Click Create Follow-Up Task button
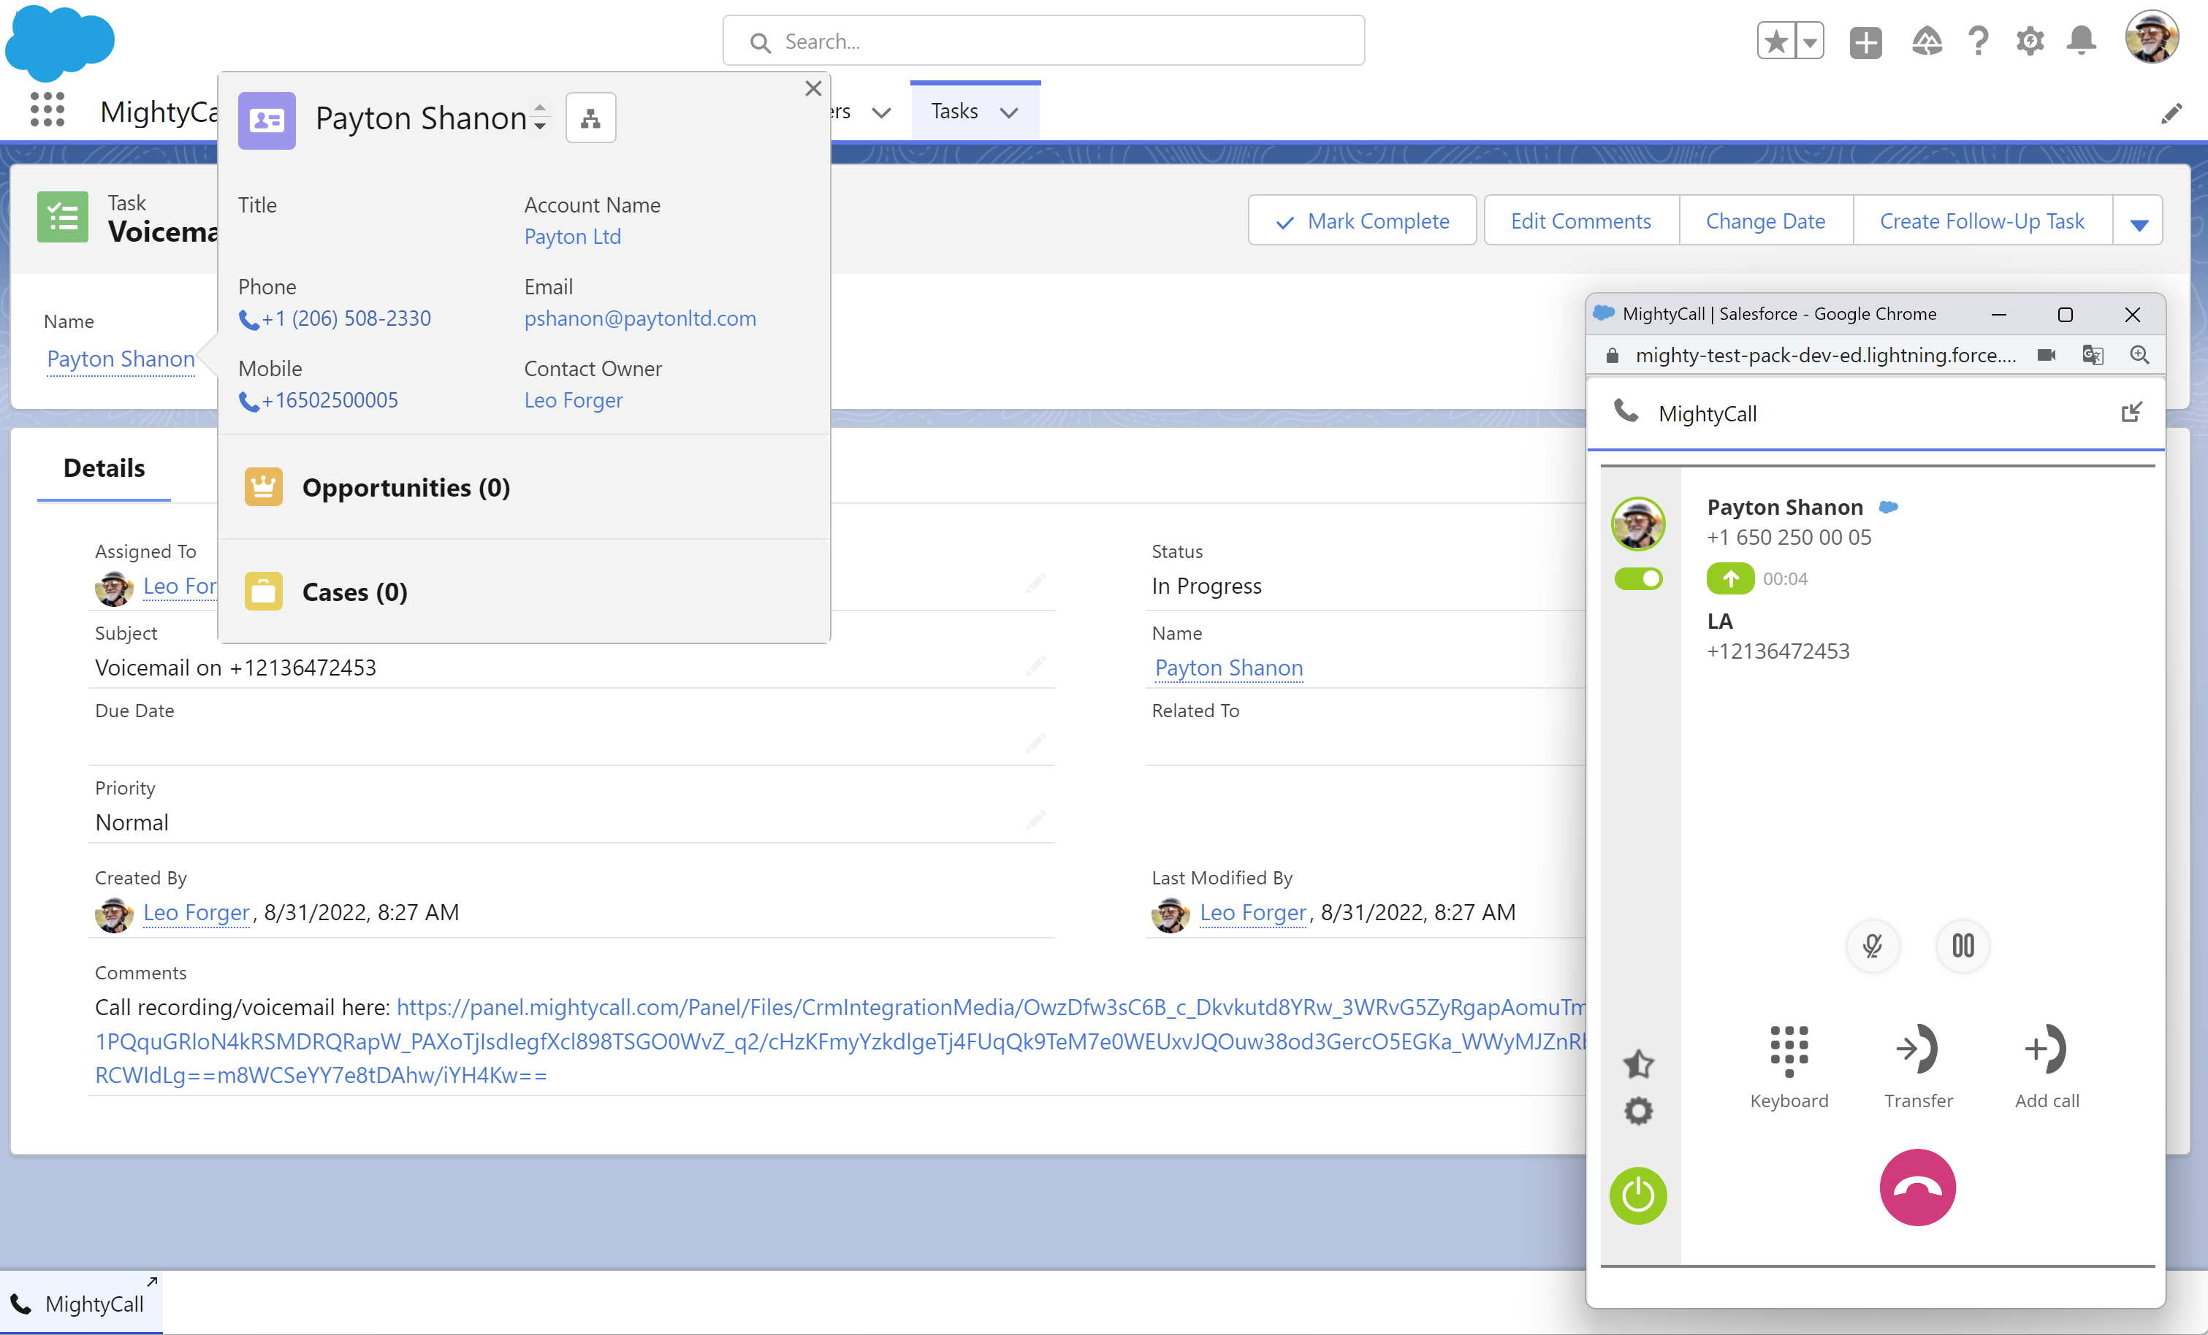This screenshot has width=2208, height=1335. (1982, 221)
